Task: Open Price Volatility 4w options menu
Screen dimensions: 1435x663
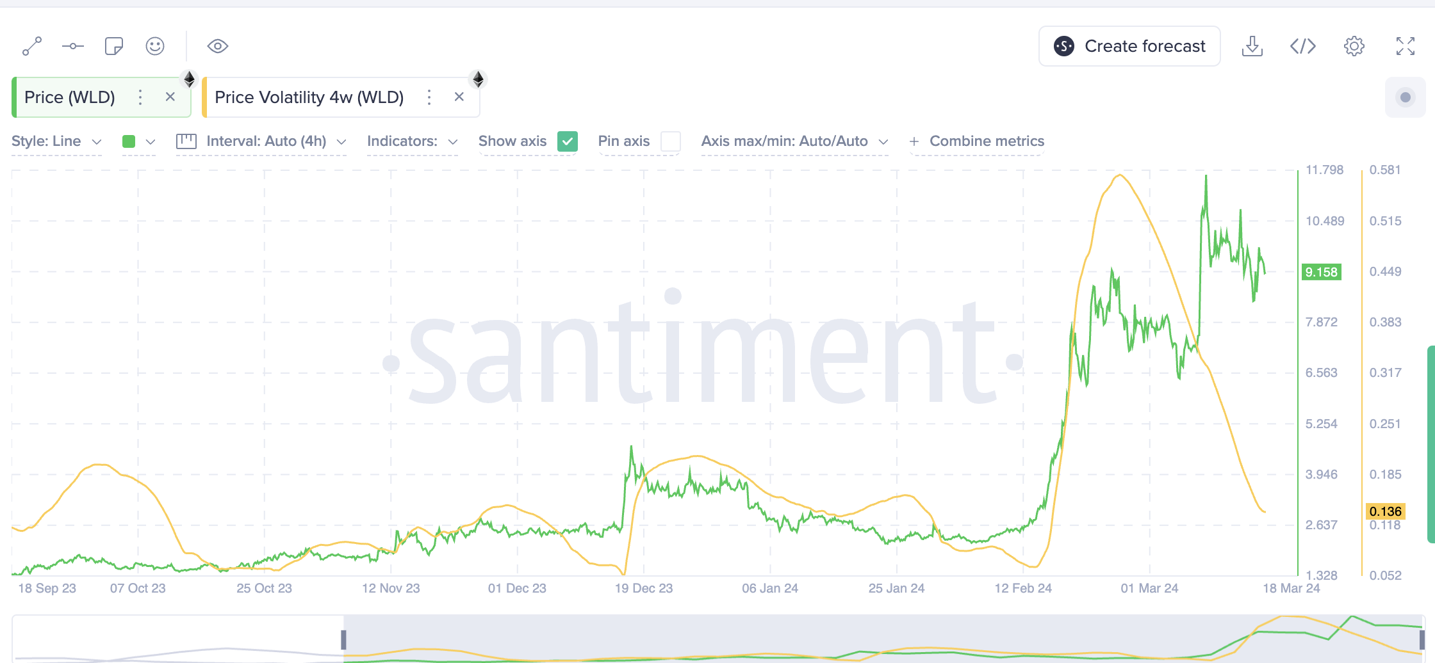Action: coord(429,97)
